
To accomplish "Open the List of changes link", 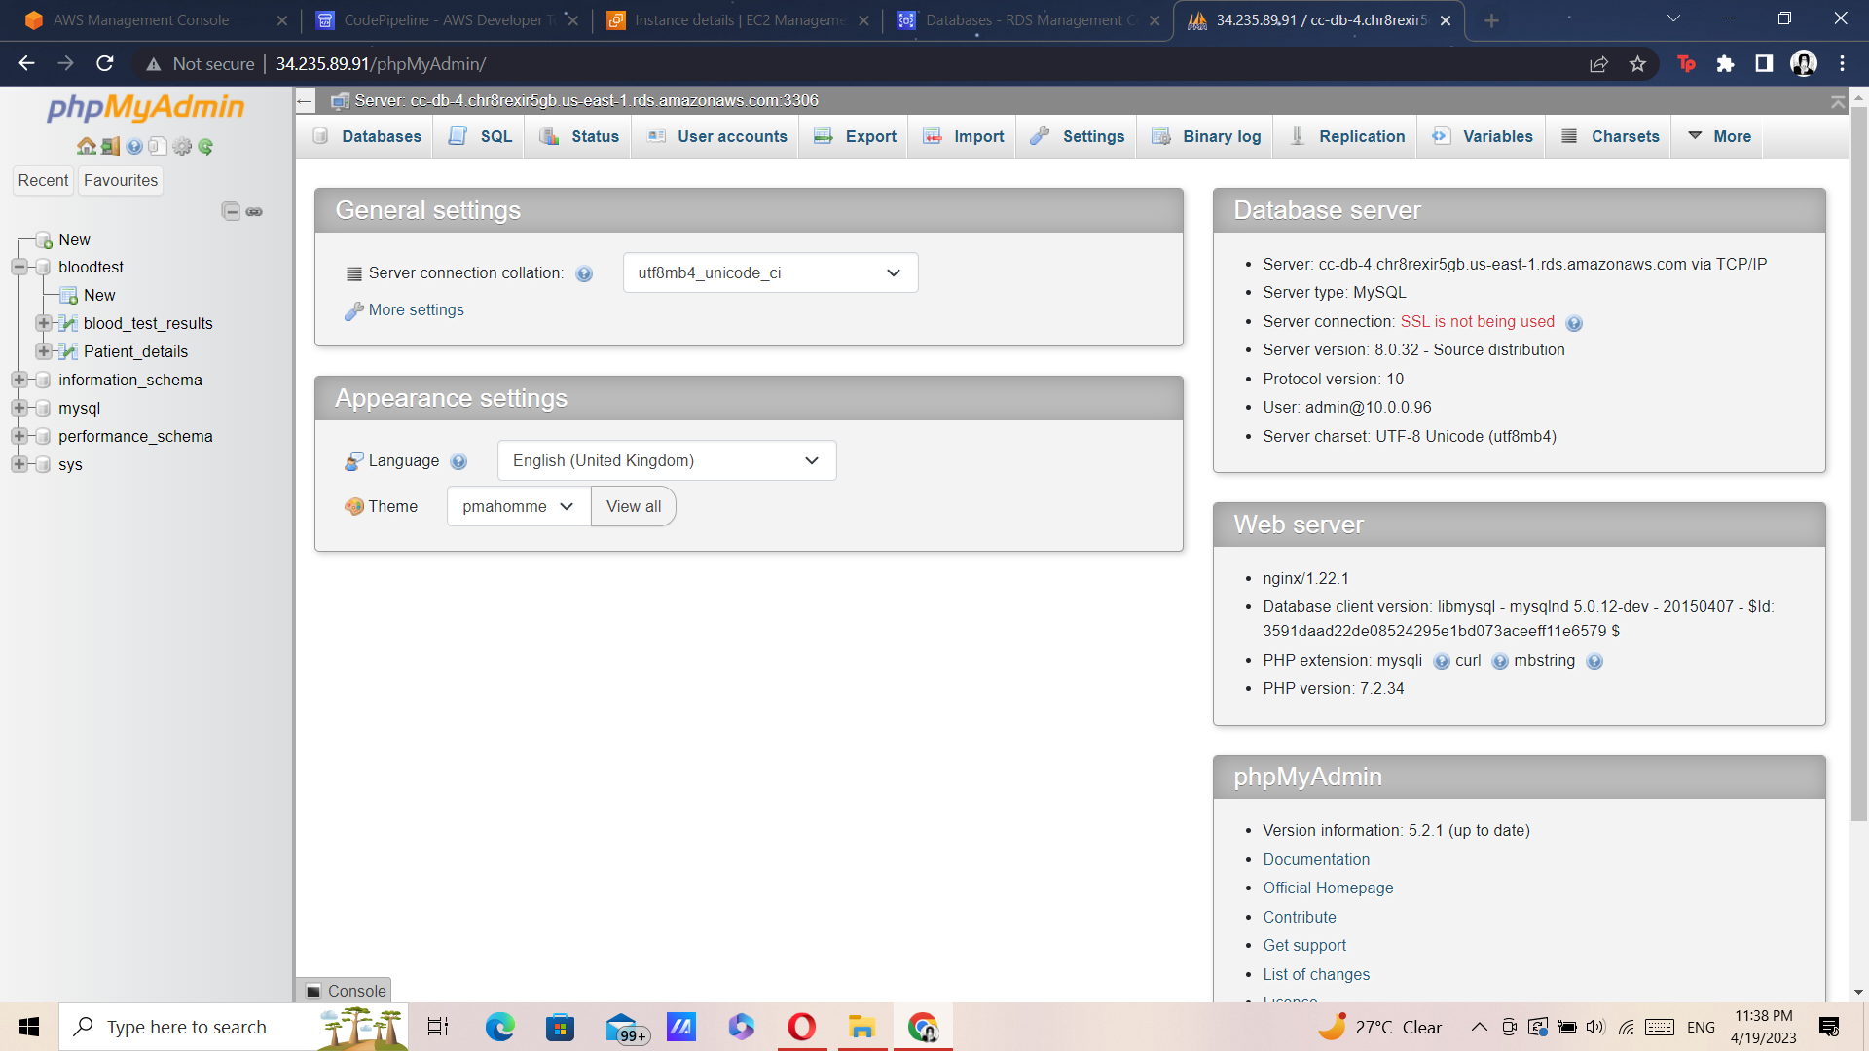I will click(x=1316, y=974).
